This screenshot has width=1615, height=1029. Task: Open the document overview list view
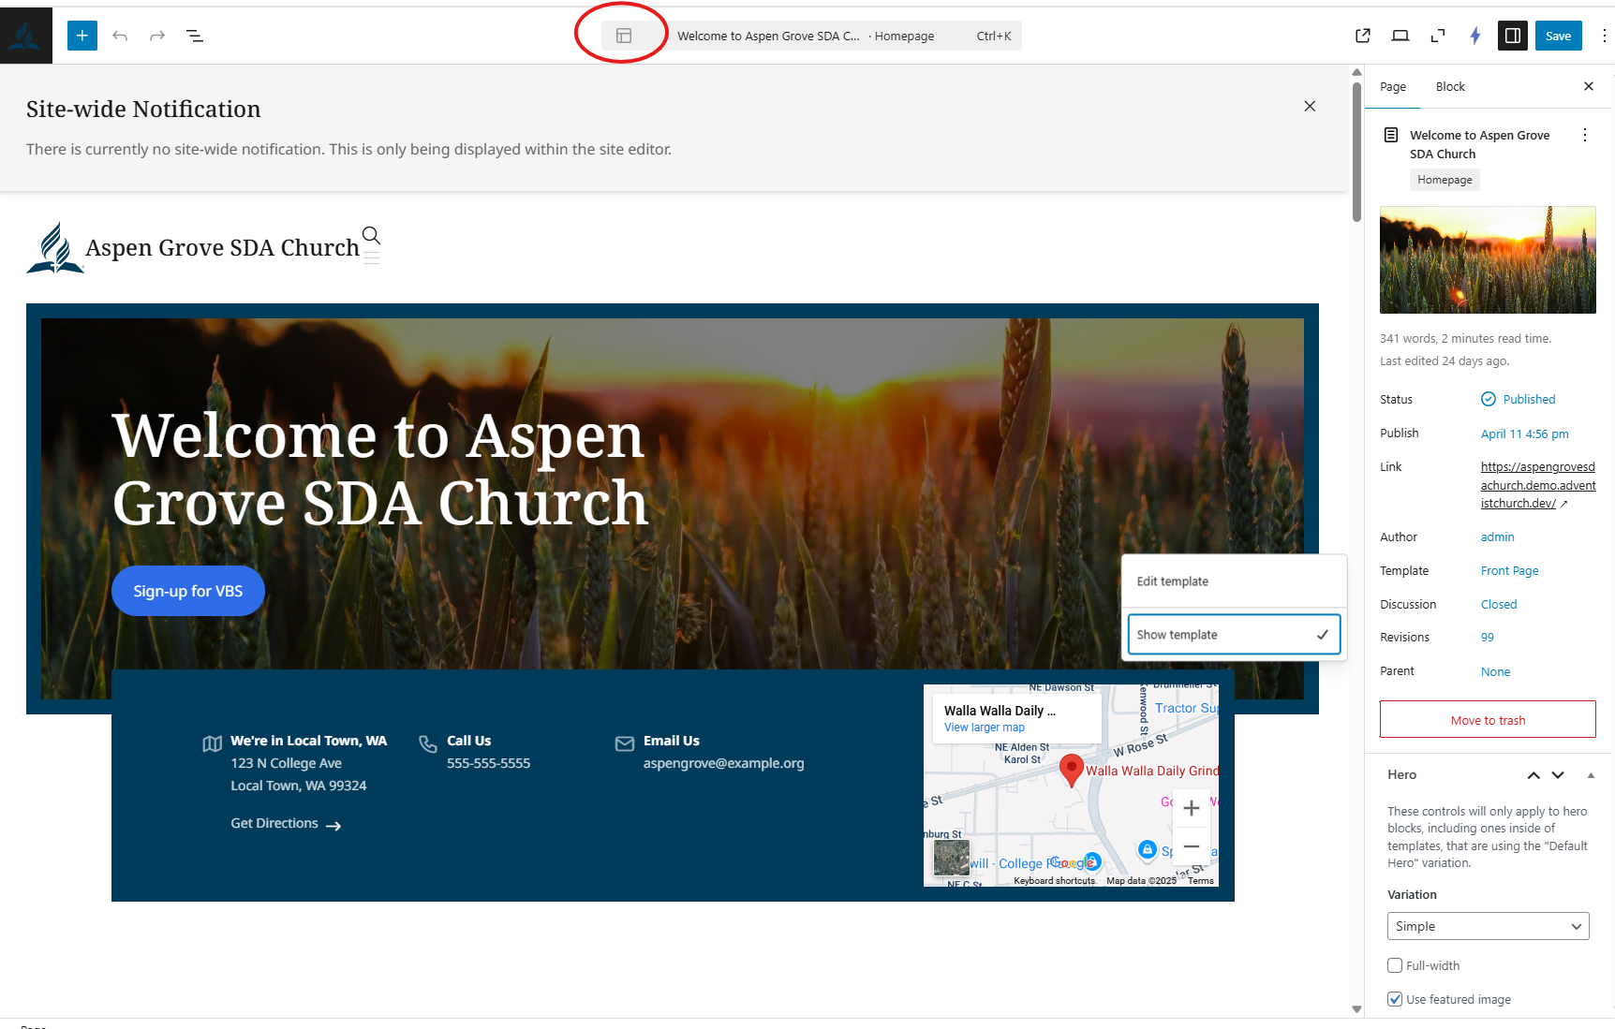point(195,36)
